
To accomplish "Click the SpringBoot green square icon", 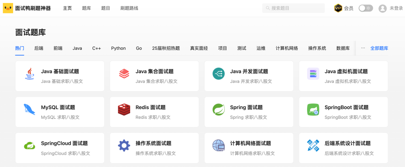I will coord(313,109).
